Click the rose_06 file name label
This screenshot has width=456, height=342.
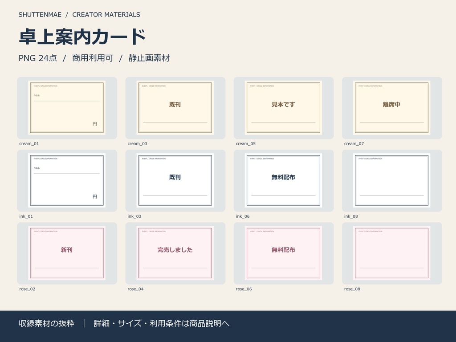244,289
